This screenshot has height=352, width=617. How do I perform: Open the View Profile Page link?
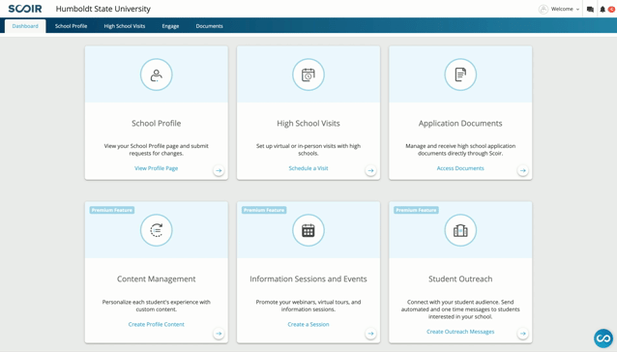[x=157, y=168]
